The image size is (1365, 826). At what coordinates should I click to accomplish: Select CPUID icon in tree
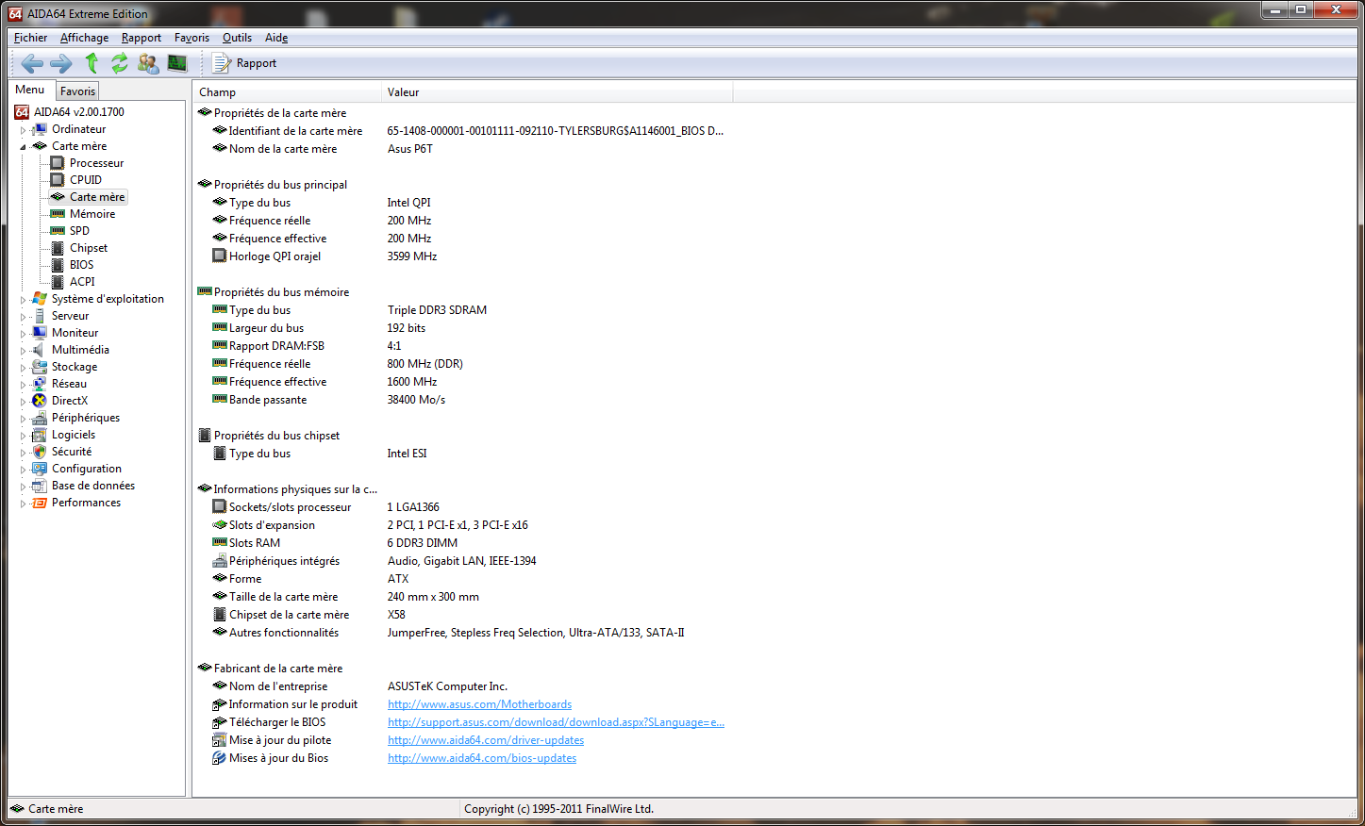point(58,180)
